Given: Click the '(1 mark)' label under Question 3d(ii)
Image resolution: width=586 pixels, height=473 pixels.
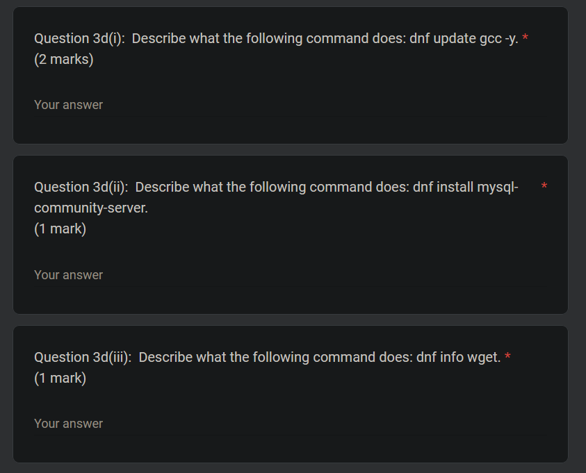Looking at the screenshot, I should pos(60,229).
